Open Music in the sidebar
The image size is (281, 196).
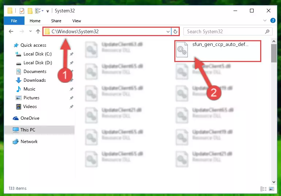29,89
